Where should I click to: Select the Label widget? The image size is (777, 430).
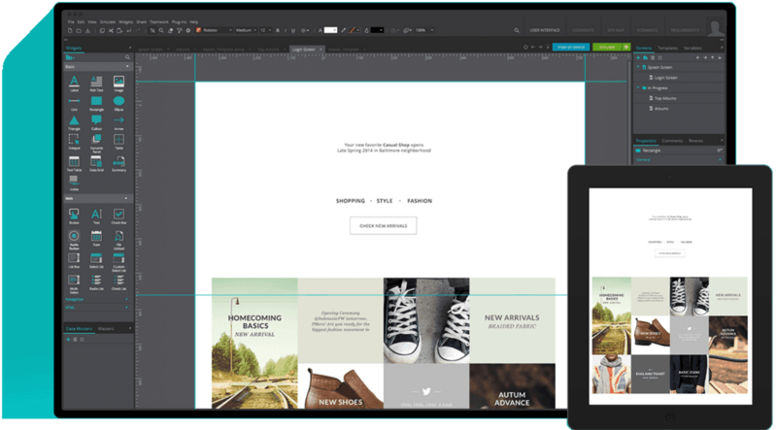[74, 83]
